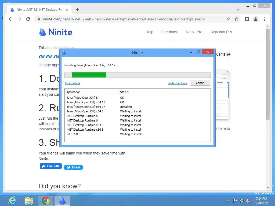Open Internet Explorer from the taskbar

tap(13, 201)
